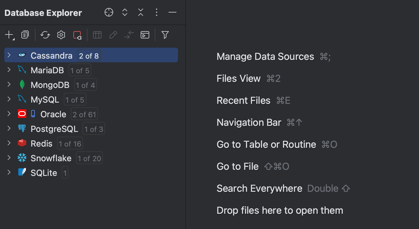Expand all tree nodes
Viewport: 419px width, 229px height.
[x=124, y=12]
